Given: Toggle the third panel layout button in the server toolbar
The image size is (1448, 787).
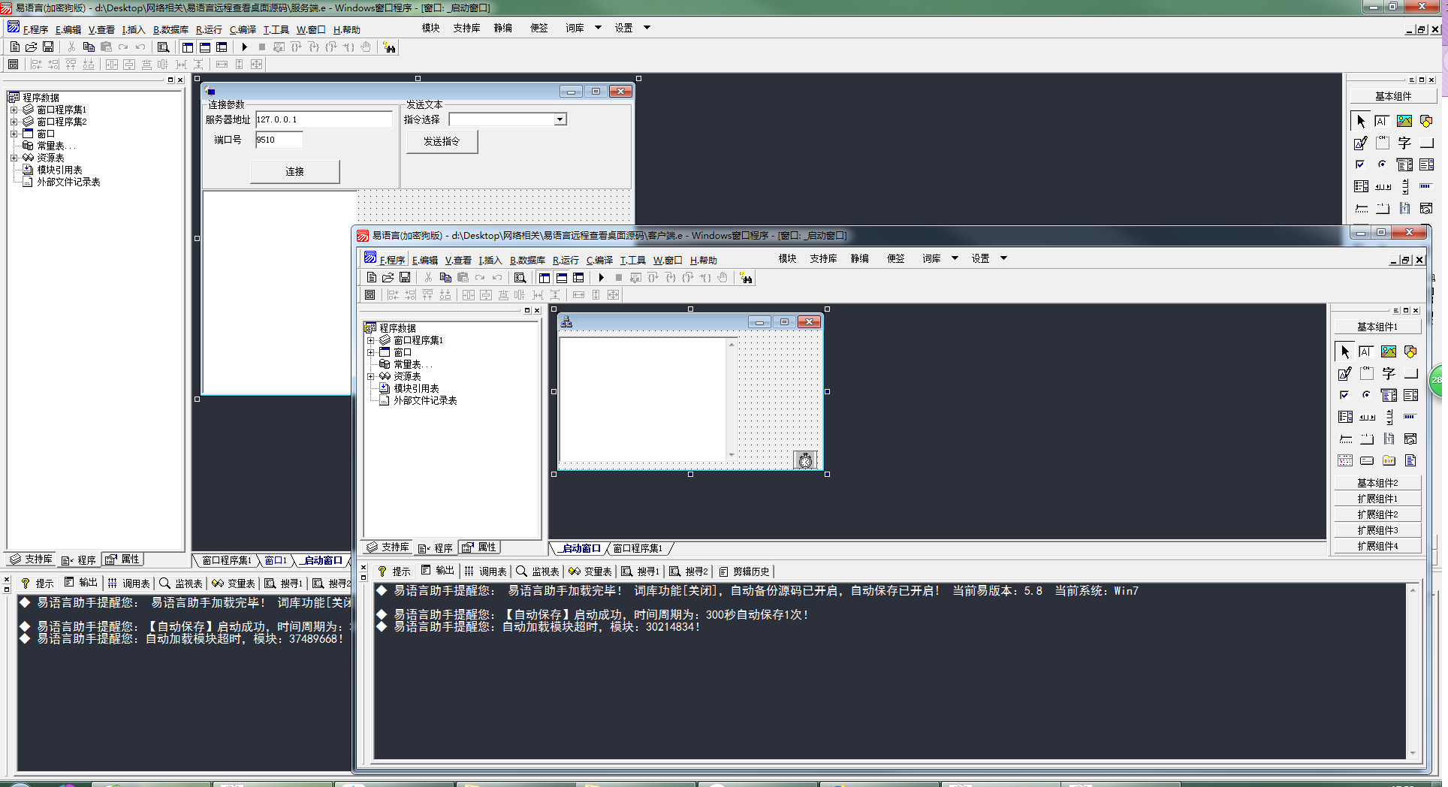Looking at the screenshot, I should pos(222,47).
